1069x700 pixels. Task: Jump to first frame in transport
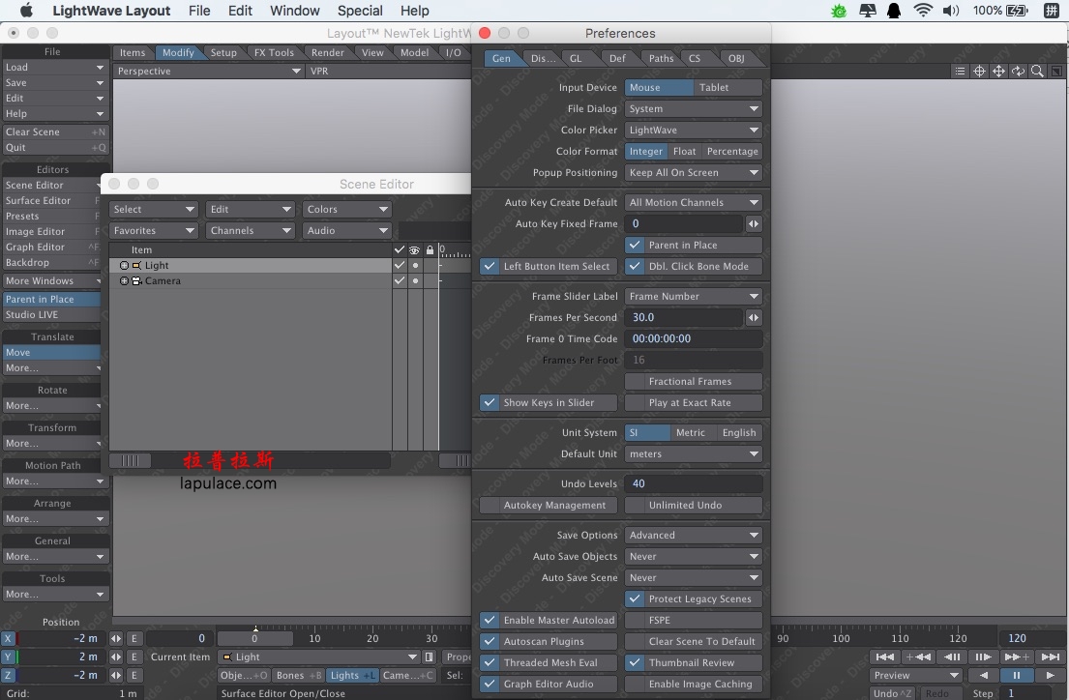pos(885,656)
